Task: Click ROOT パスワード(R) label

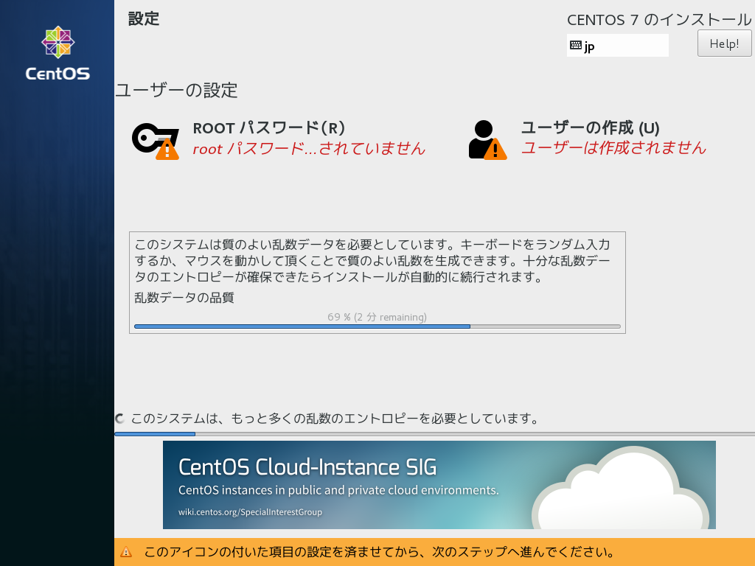Action: tap(268, 128)
